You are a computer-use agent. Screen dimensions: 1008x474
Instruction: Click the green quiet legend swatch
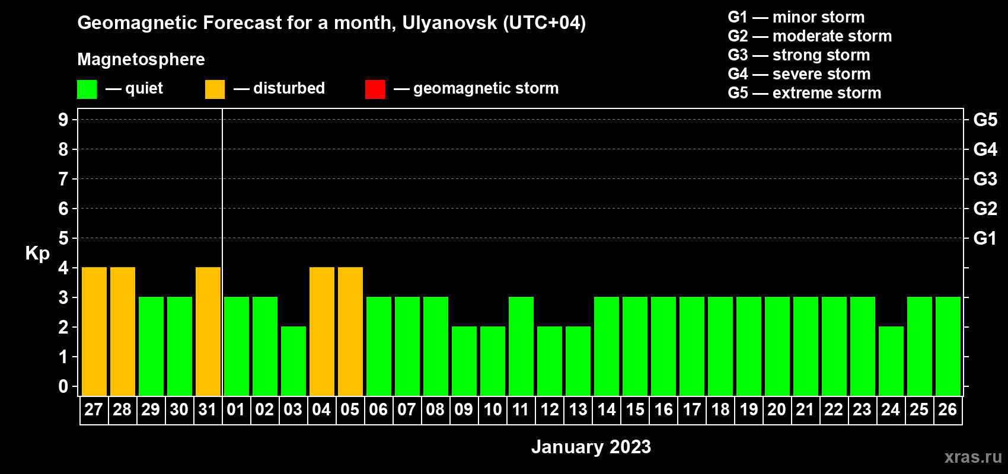pyautogui.click(x=87, y=89)
